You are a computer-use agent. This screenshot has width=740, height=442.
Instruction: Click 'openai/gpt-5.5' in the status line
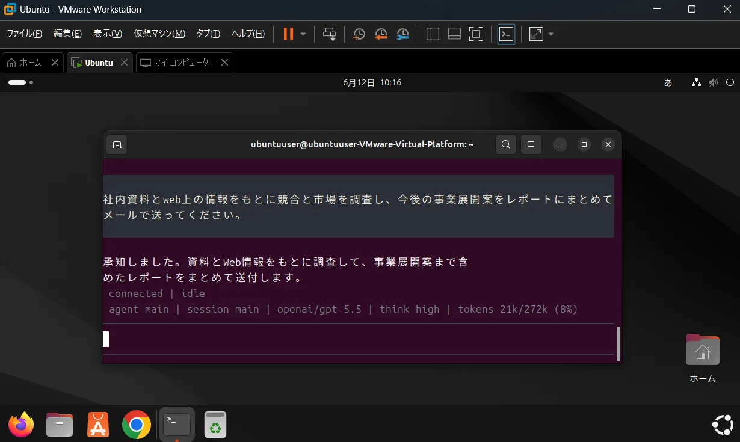tap(319, 309)
